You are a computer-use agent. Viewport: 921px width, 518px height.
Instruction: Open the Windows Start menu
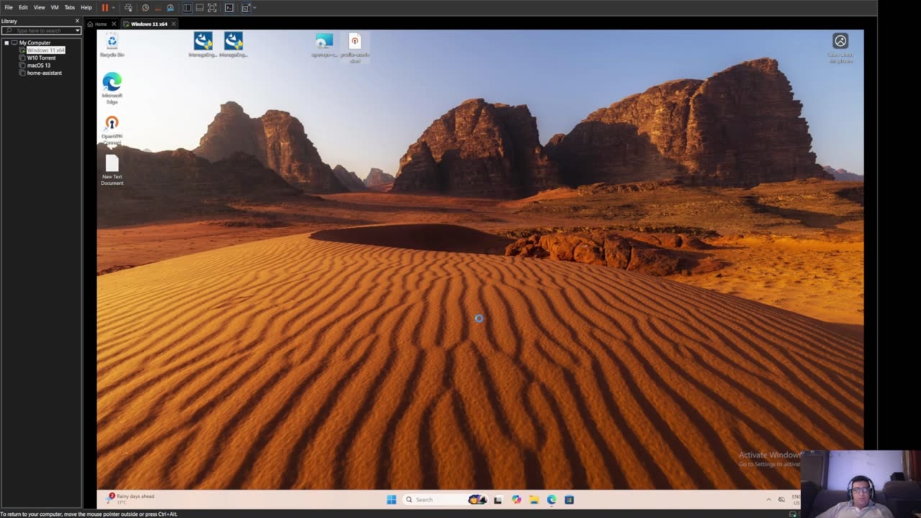point(391,499)
